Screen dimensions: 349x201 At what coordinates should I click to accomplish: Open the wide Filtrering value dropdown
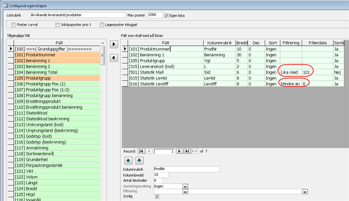304,191
